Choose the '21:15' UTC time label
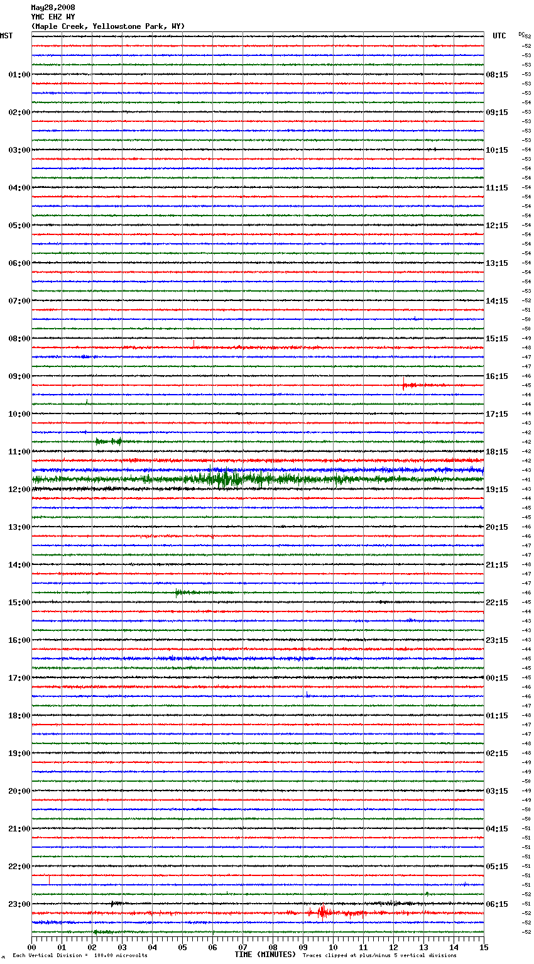Screen dimensions: 534x964 tap(497, 565)
